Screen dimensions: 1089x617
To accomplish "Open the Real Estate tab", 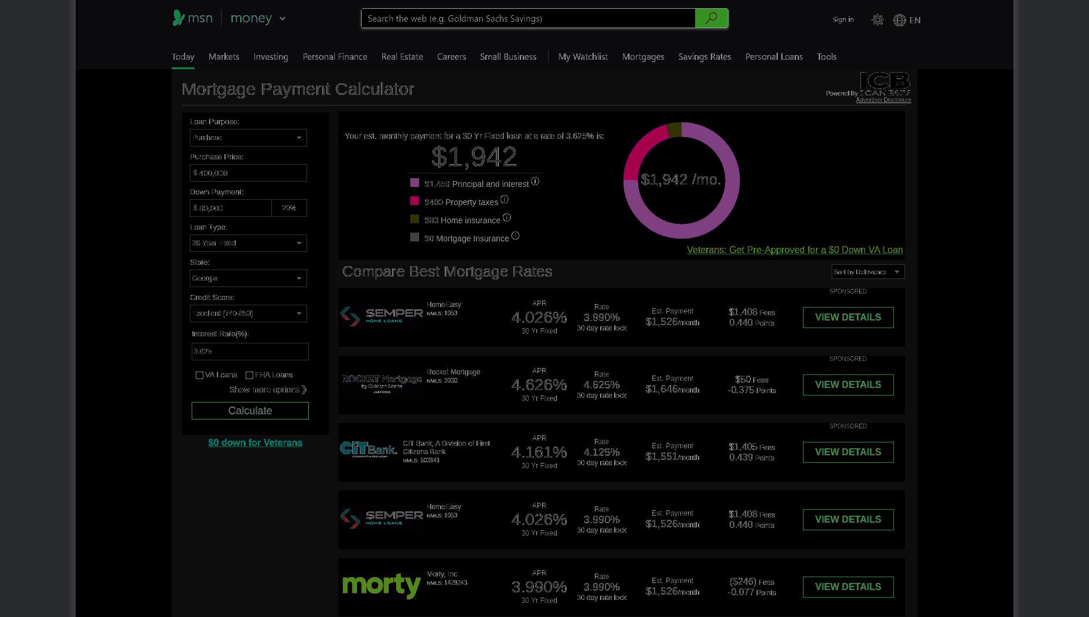I will tap(402, 57).
